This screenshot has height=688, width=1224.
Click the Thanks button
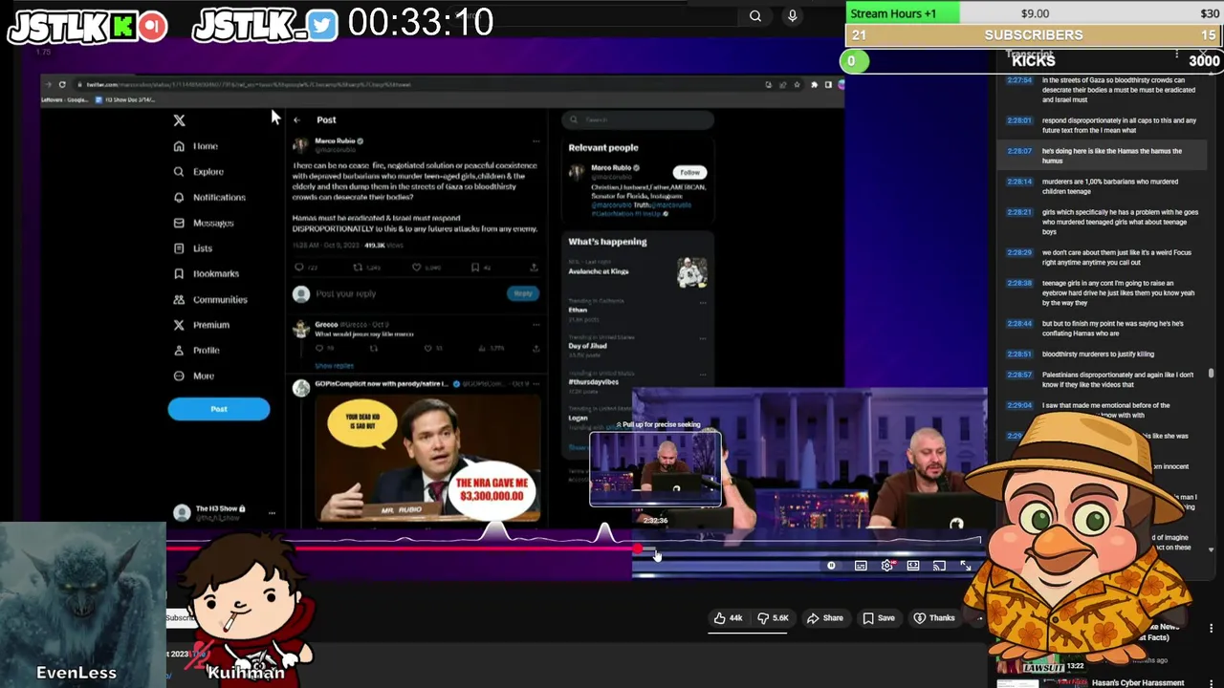(x=934, y=618)
